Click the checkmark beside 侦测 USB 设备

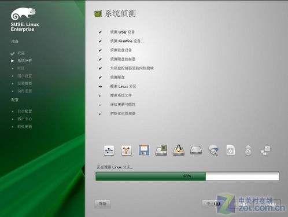coord(100,32)
